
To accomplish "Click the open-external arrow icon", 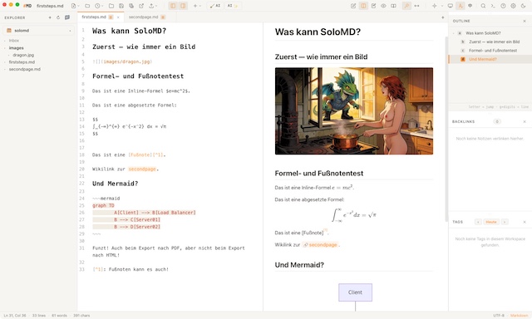I will point(141,6).
